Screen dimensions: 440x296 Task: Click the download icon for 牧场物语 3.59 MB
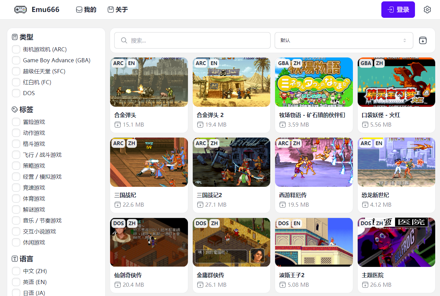(282, 125)
